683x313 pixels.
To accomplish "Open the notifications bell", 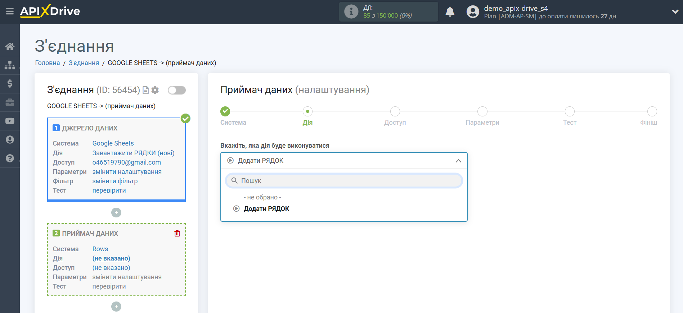I will point(450,12).
